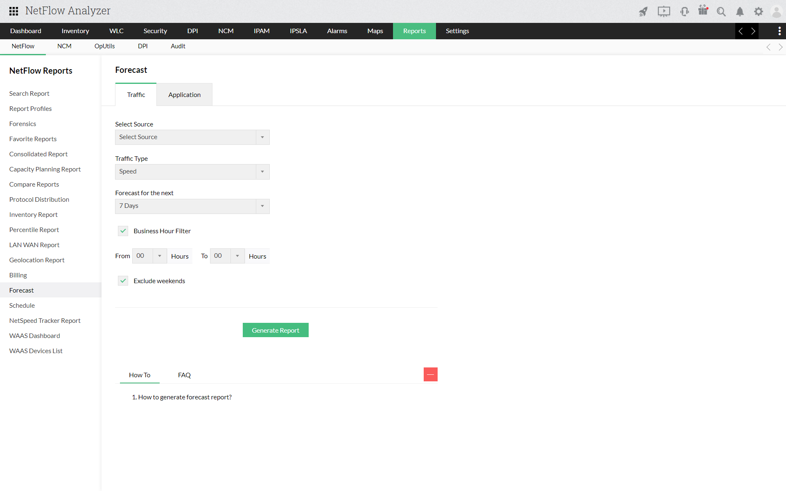Click the search magnifier icon
Image resolution: width=786 pixels, height=491 pixels.
[721, 11]
